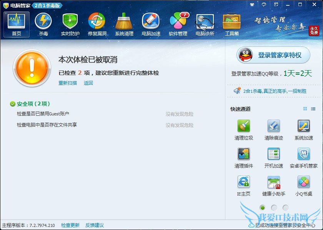Select third quick channel page dot
This screenshot has height=230, width=323.
[285, 208]
